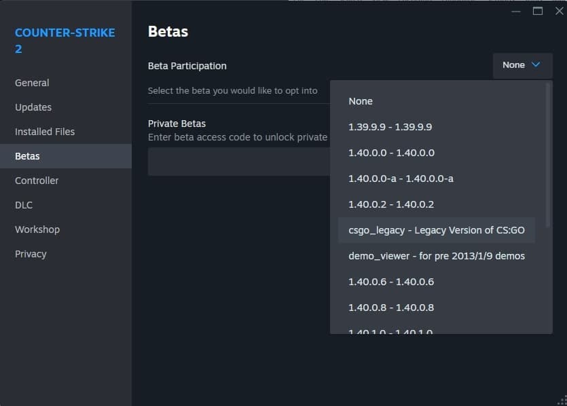Open the Controller settings
The height and width of the screenshot is (406, 567).
[37, 180]
